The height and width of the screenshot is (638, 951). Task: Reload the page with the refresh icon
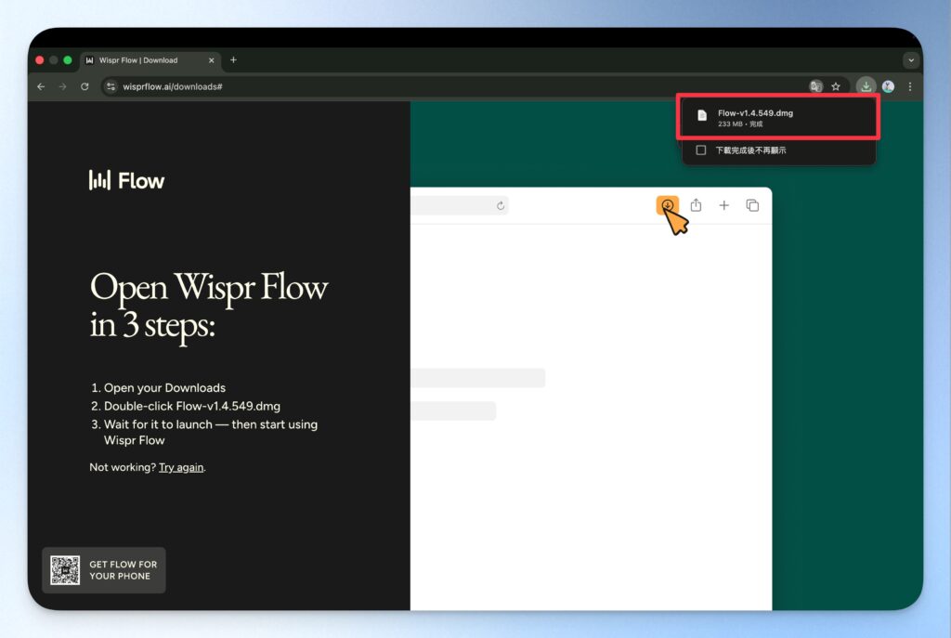(x=85, y=86)
